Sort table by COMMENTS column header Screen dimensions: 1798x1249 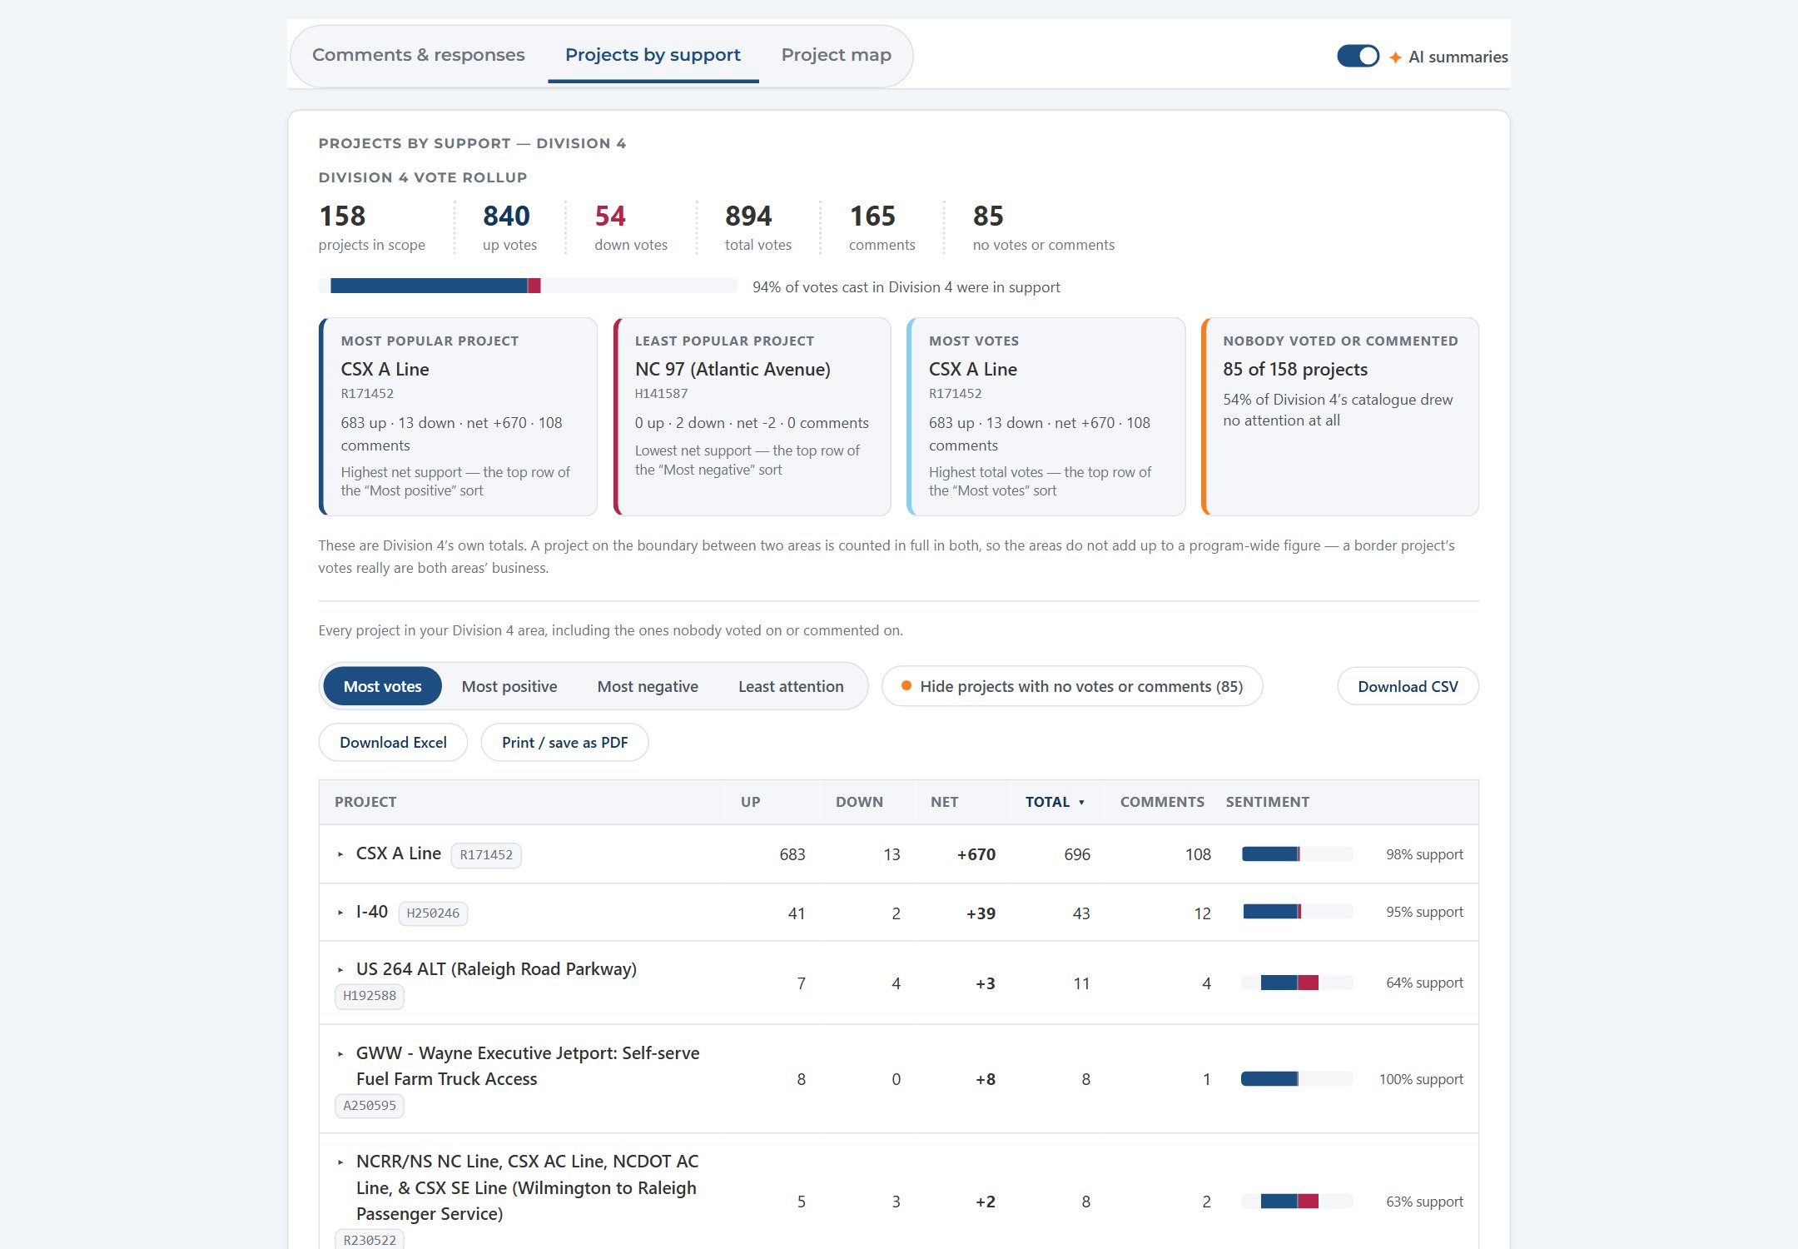pos(1162,802)
